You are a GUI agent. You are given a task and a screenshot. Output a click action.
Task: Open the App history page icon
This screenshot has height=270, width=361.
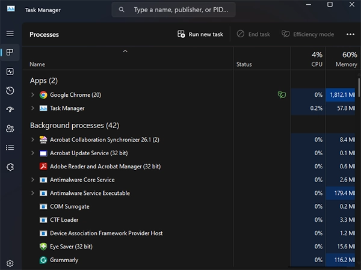pos(10,90)
